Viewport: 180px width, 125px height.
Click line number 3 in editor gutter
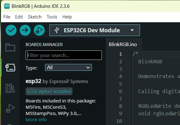pyautogui.click(x=120, y=69)
